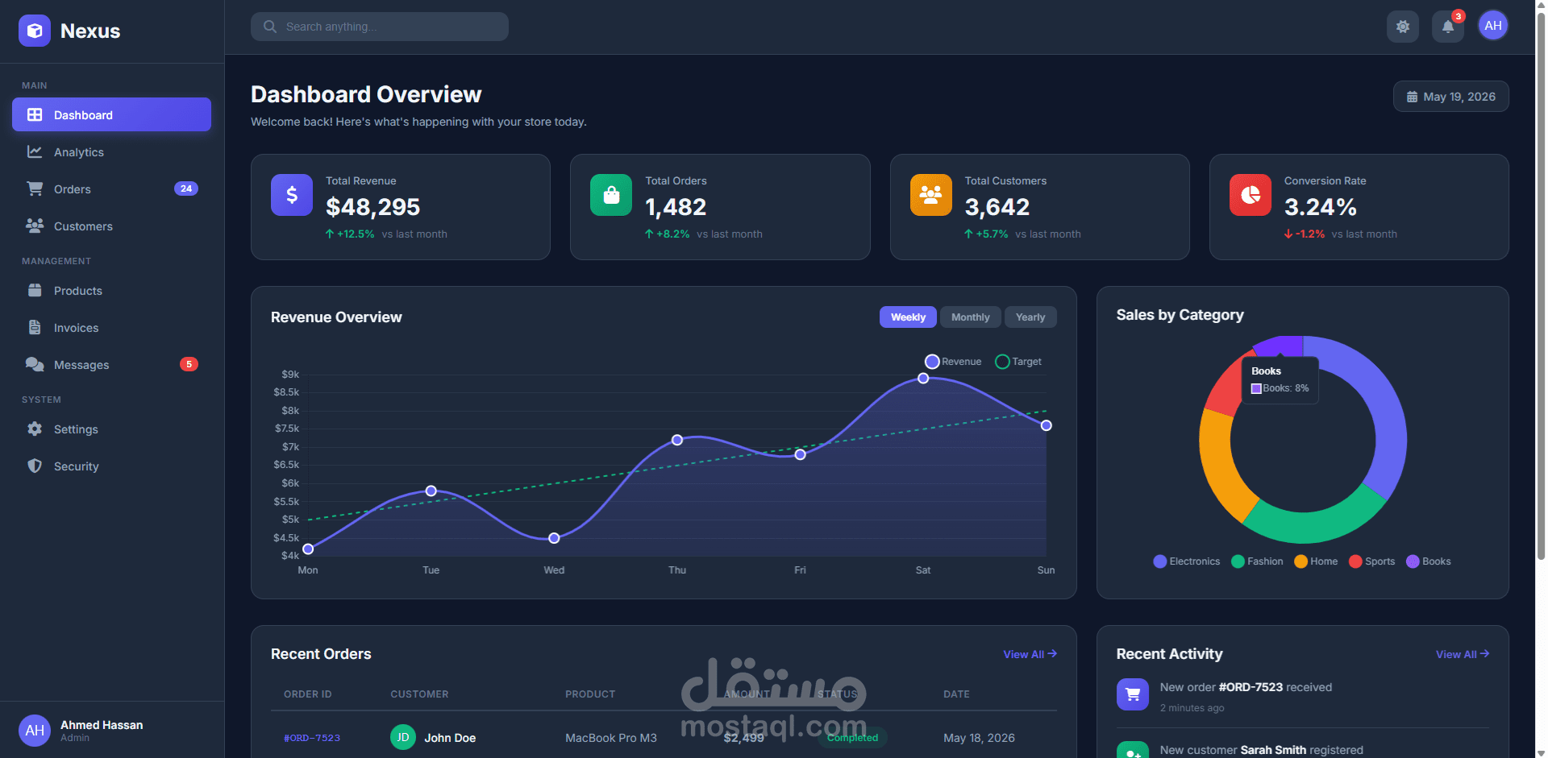1548x758 pixels.
Task: Click the May 18, 2026 date cell
Action: (979, 738)
